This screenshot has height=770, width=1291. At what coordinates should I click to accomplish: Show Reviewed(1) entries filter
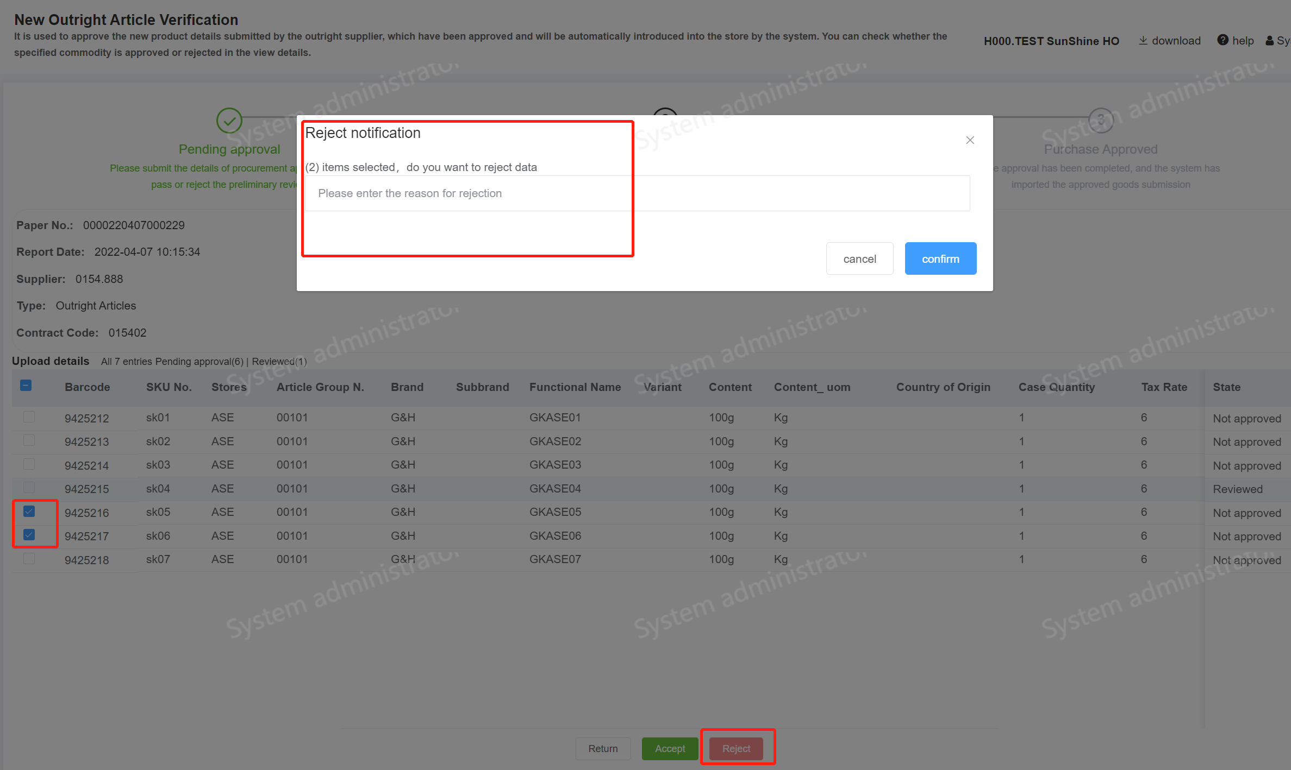click(279, 362)
